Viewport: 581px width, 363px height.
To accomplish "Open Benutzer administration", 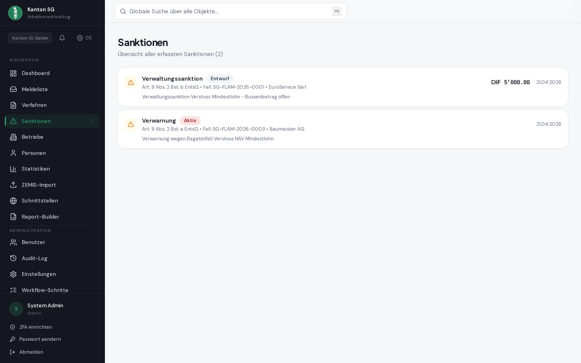I will (x=52, y=242).
